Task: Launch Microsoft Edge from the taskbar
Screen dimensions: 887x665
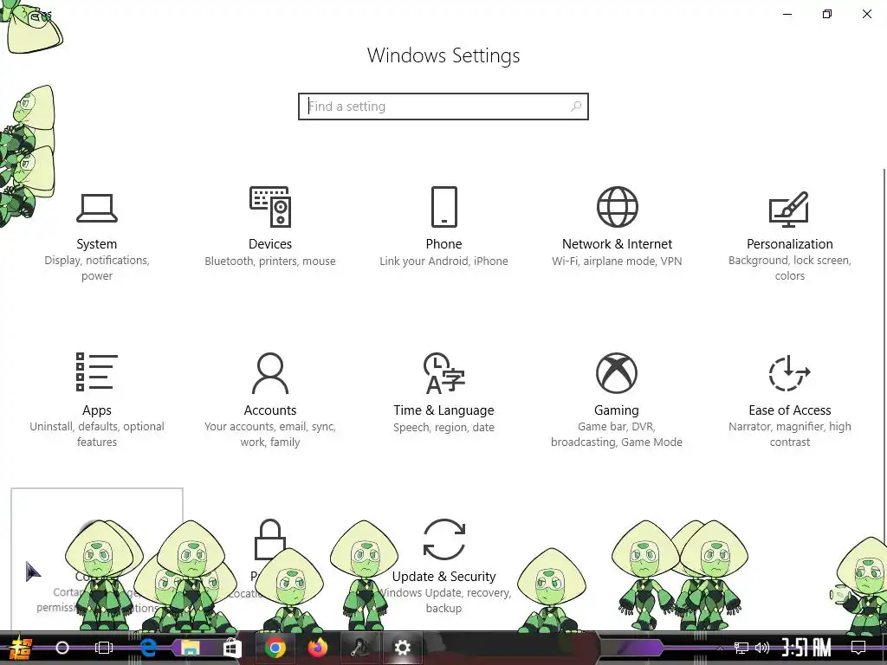Action: [148, 648]
